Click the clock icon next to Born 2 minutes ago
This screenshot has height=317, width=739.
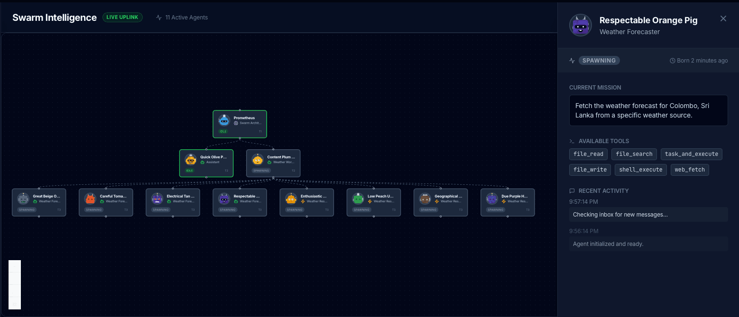[672, 61]
